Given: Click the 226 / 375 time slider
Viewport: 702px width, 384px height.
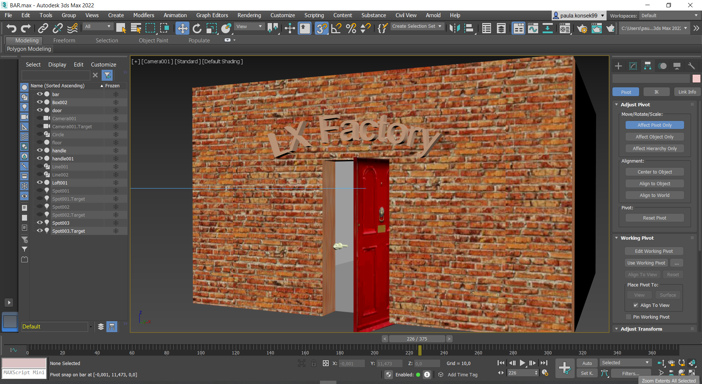Looking at the screenshot, I should 417,339.
